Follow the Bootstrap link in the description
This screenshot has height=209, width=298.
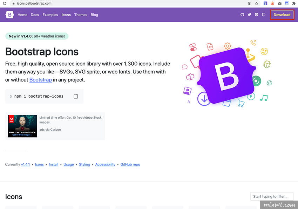(40, 80)
